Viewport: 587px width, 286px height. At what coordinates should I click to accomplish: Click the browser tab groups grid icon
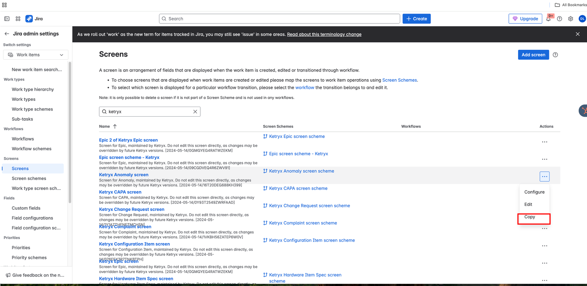4,5
